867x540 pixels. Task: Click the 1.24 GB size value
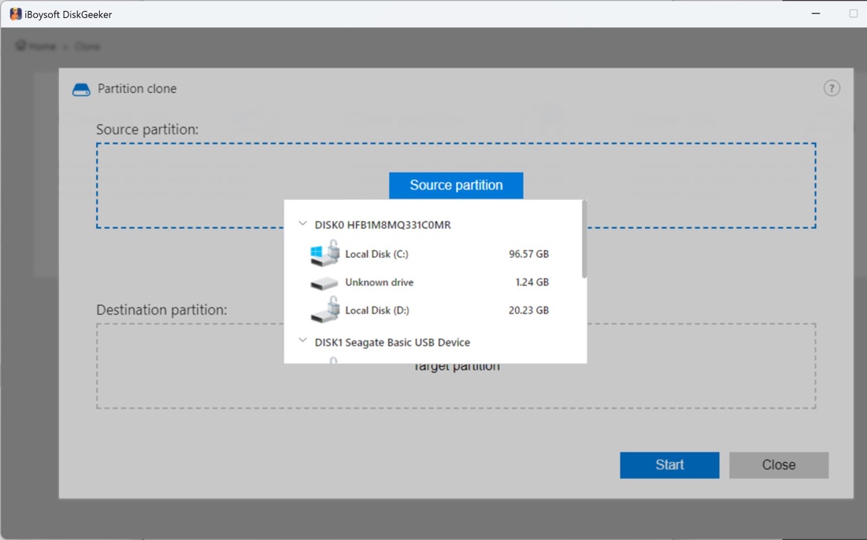[x=532, y=282]
